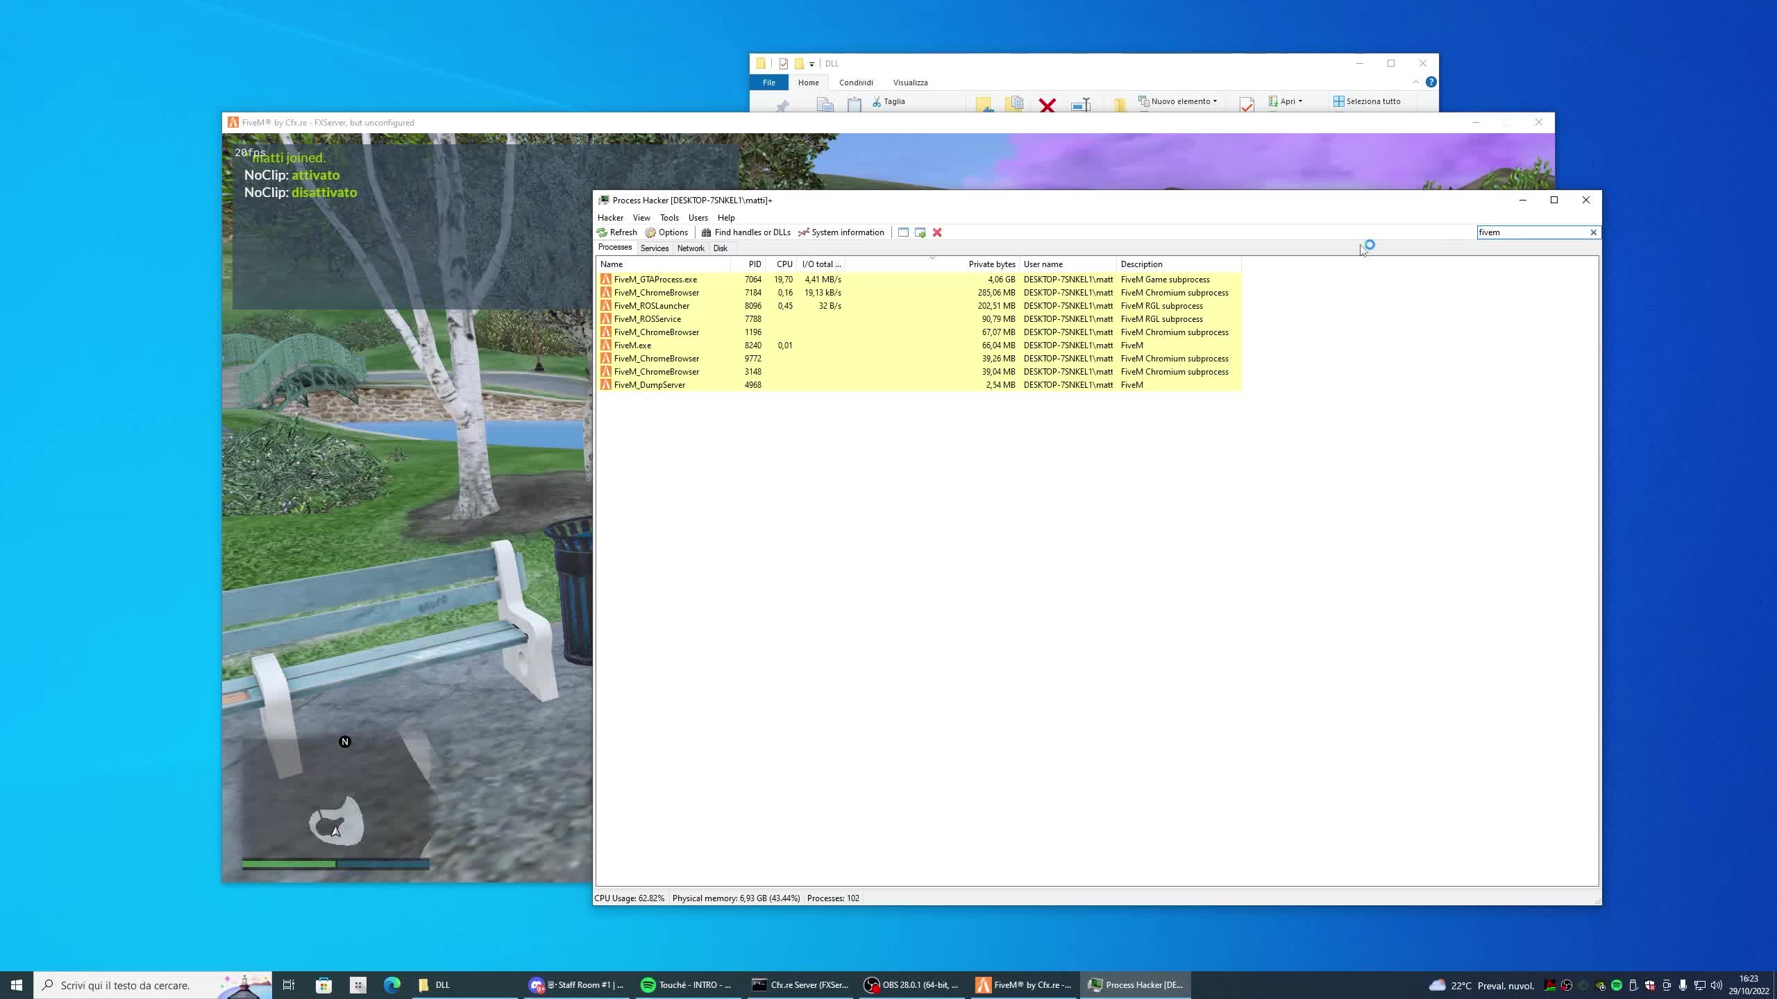Clear the fivem search filter
1777x999 pixels.
[1594, 232]
